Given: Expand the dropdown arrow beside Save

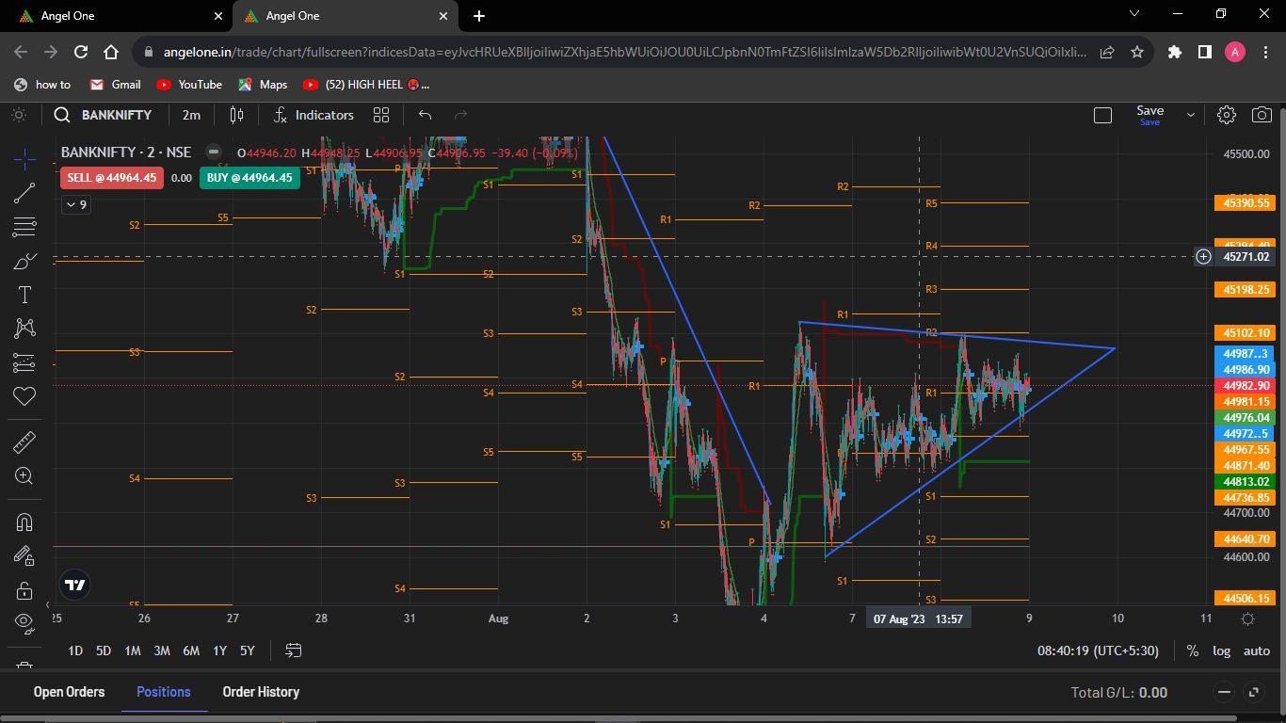Looking at the screenshot, I should pos(1190,115).
